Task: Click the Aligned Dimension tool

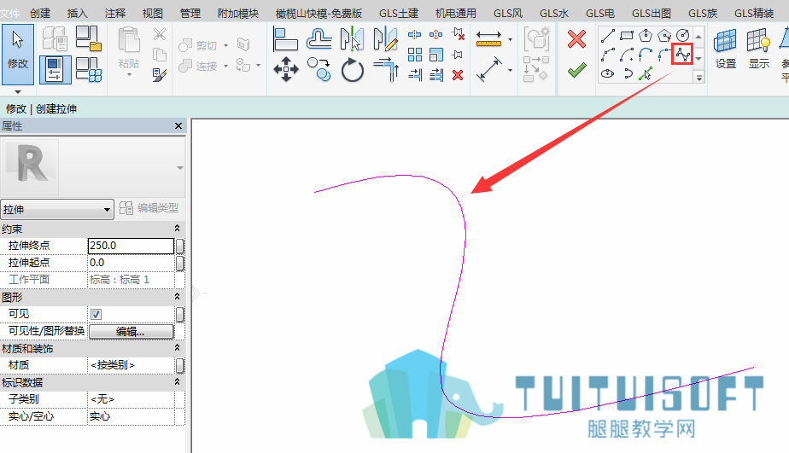Action: (488, 69)
